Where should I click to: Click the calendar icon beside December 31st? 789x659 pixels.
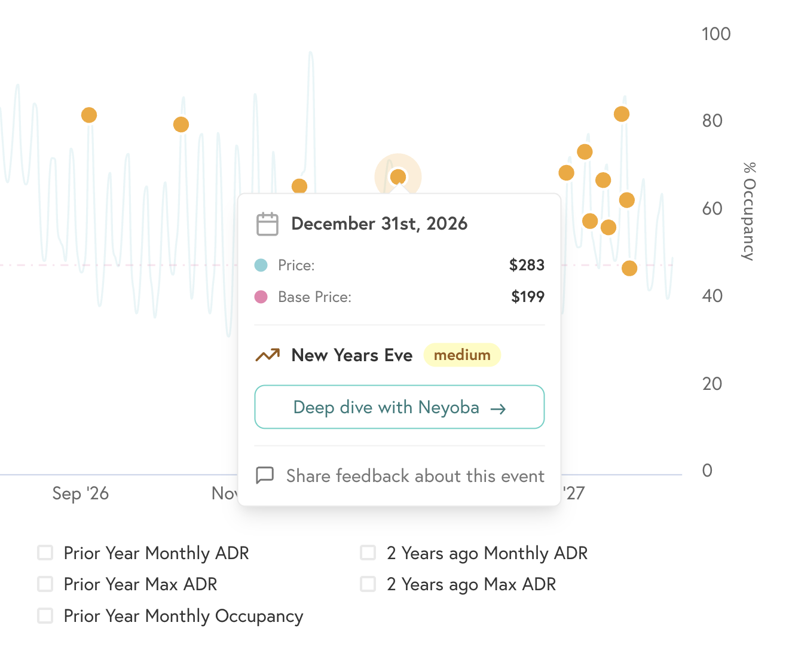268,224
